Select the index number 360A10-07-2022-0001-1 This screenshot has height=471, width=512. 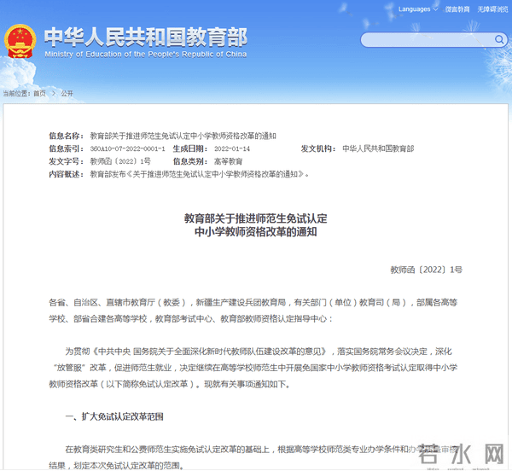click(x=127, y=148)
